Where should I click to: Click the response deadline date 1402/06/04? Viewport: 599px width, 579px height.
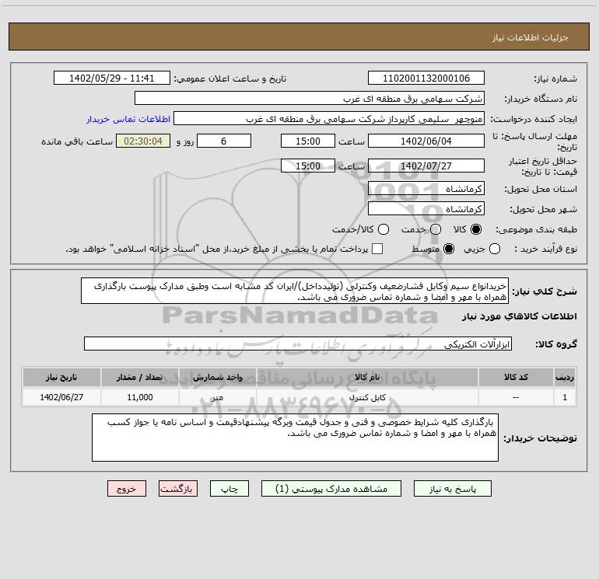pyautogui.click(x=426, y=141)
